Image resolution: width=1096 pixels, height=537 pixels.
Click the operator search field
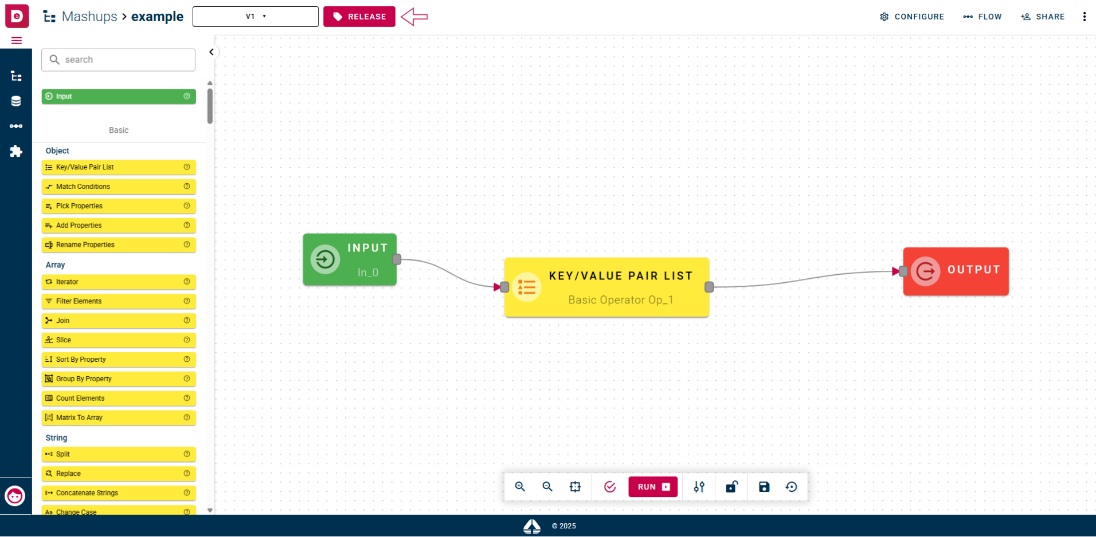coord(119,60)
